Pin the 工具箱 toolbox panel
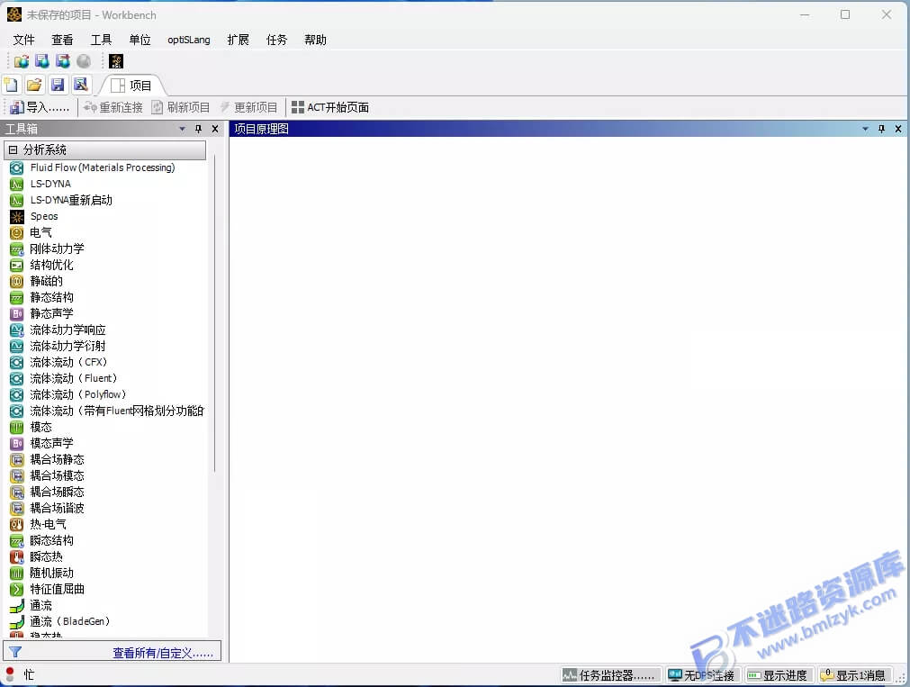910x687 pixels. click(x=199, y=129)
